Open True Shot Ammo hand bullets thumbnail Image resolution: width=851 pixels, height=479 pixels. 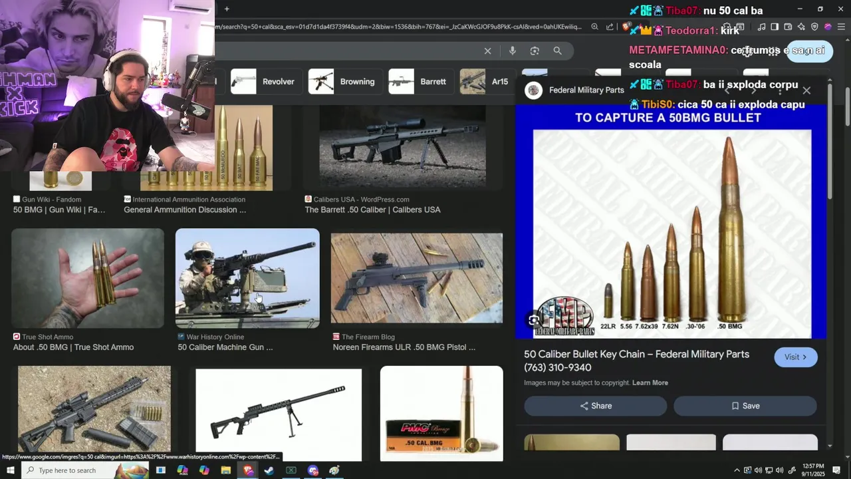coord(88,278)
